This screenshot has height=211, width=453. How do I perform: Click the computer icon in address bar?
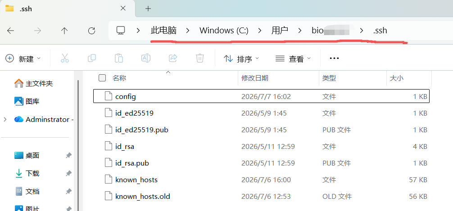tap(121, 30)
